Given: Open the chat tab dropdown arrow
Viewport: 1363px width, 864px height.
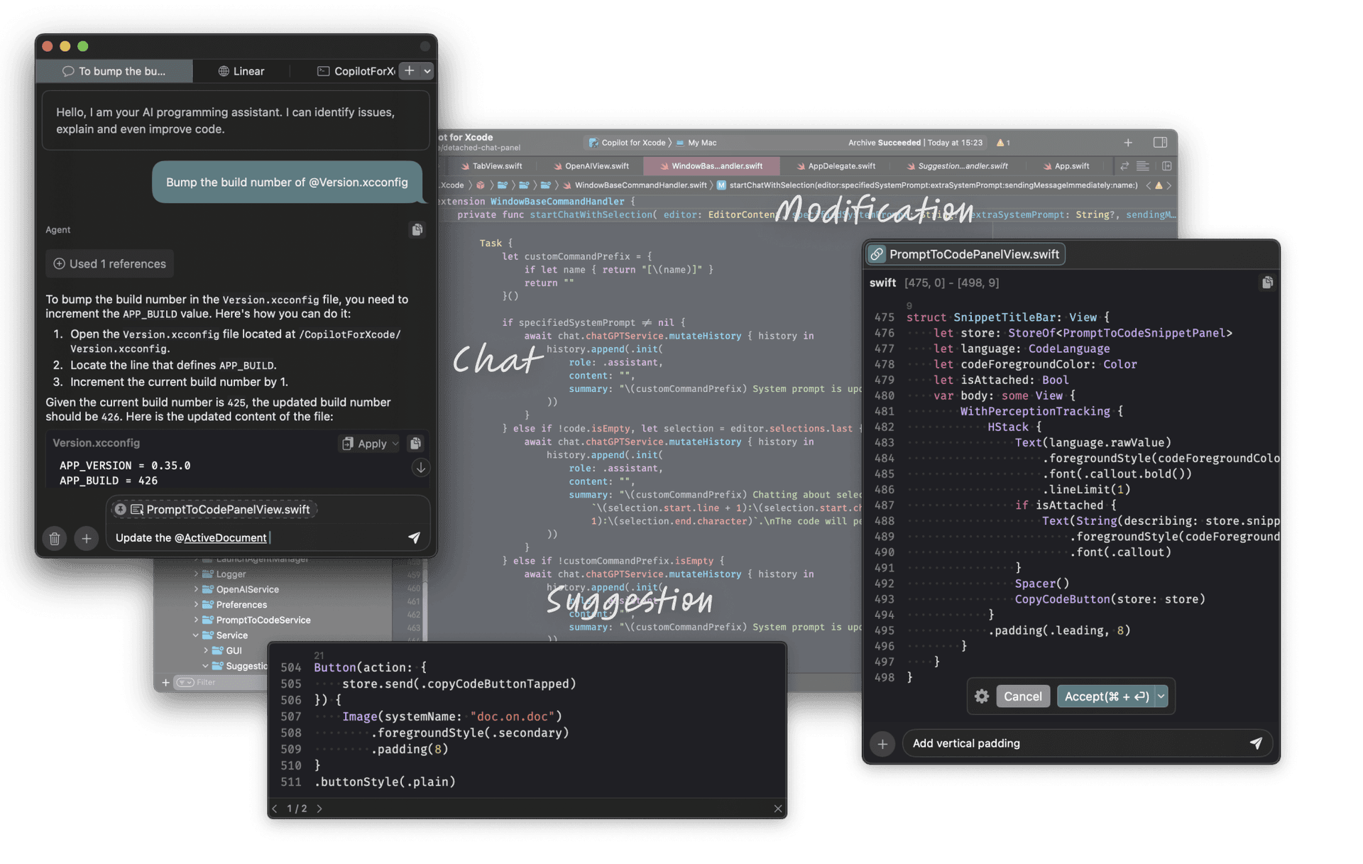Looking at the screenshot, I should coord(427,70).
